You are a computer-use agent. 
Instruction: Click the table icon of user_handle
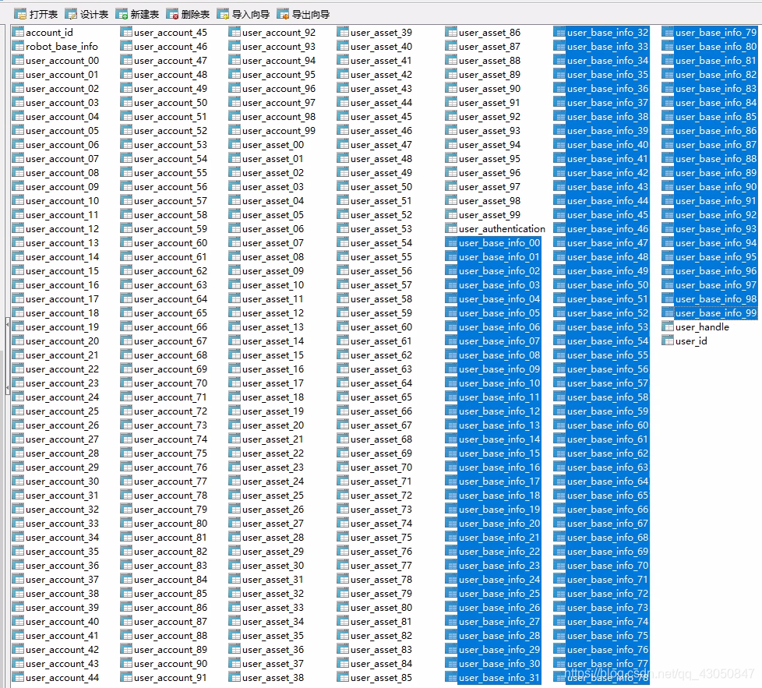pyautogui.click(x=669, y=327)
